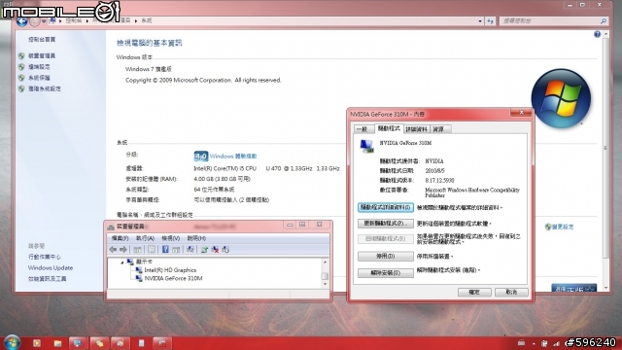Open Windows Update link in sidebar

coord(51,268)
